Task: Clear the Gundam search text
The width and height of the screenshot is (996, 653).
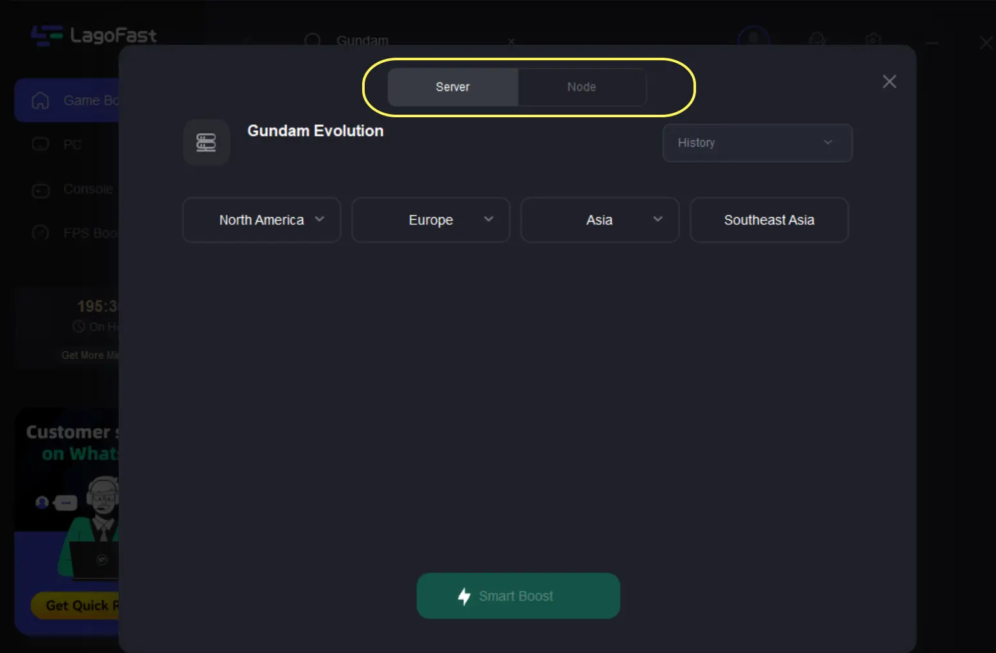Action: [x=511, y=42]
